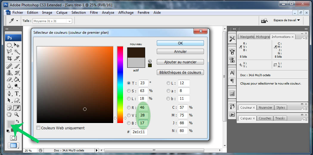313x155 pixels.
Task: Select the Move tool
Action: pyautogui.click(x=17, y=45)
